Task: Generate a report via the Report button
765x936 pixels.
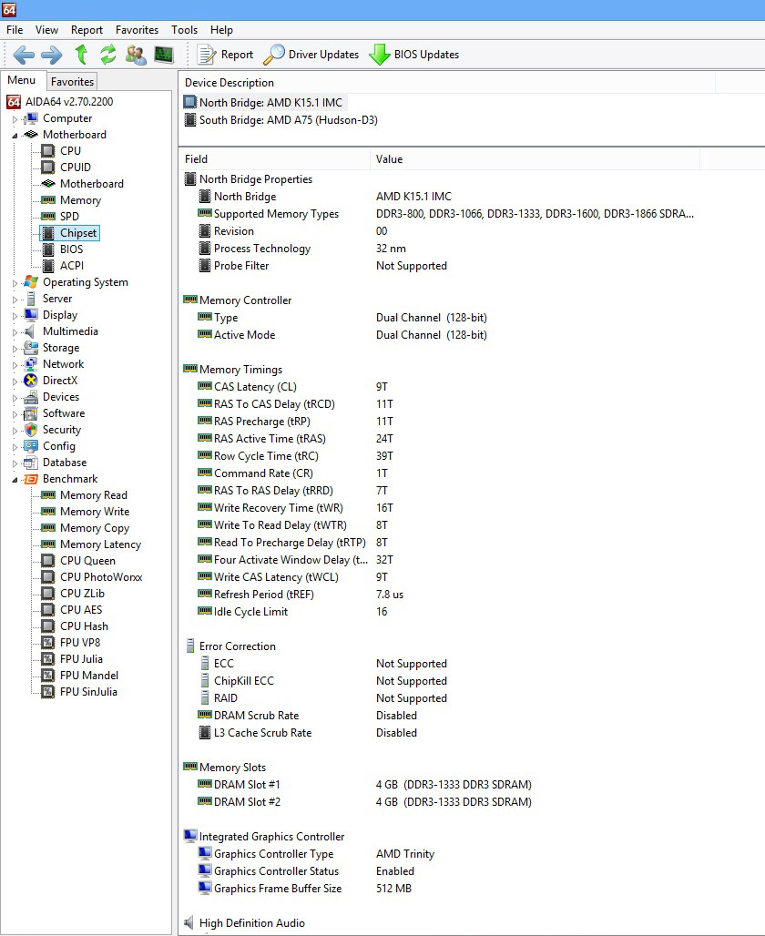Action: (225, 55)
